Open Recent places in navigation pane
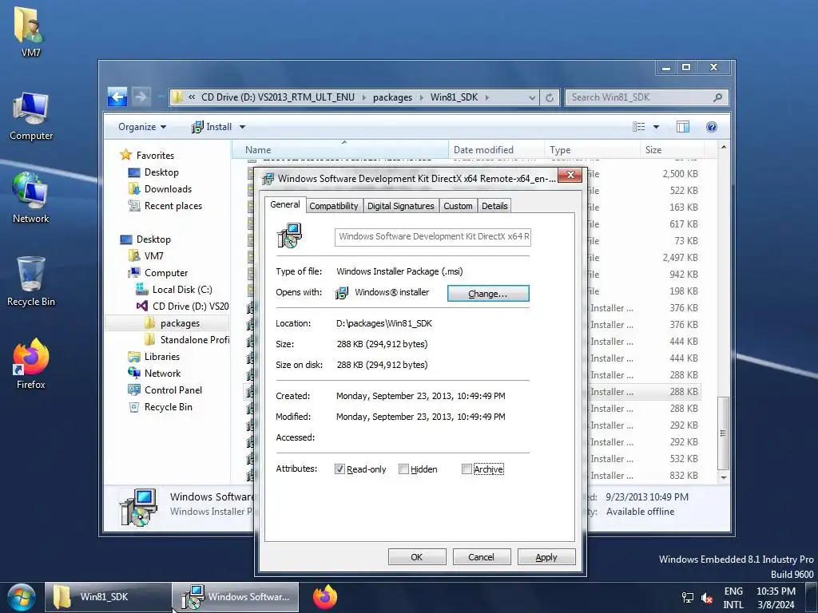Screen dimensions: 818x613 173,206
